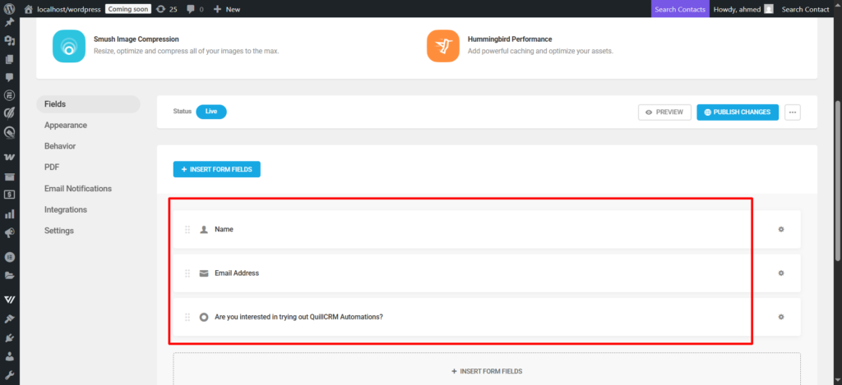Image resolution: width=842 pixels, height=385 pixels.
Task: Open WooCommerce icon in left sidebar
Action: point(9,156)
